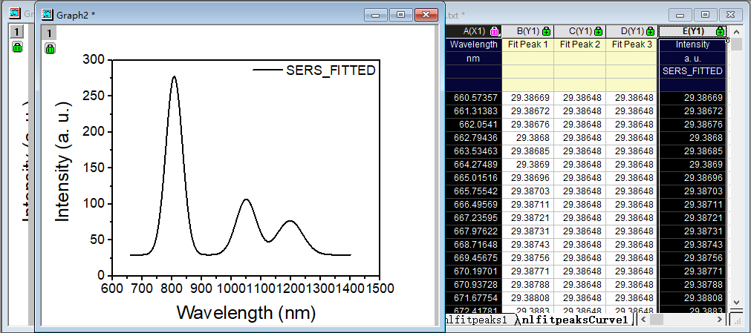Click magenta lock icon on column A(X1)
This screenshot has width=751, height=333.
(495, 32)
